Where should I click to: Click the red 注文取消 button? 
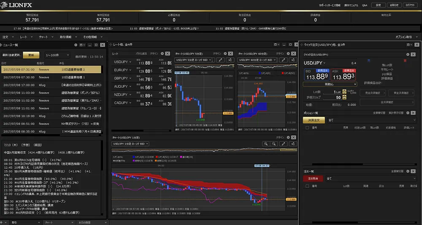point(314,179)
